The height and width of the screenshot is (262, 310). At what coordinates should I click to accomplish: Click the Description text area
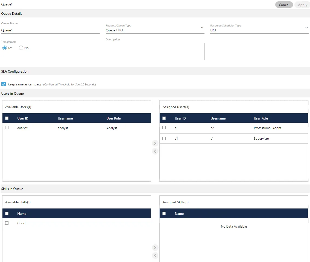155,52
